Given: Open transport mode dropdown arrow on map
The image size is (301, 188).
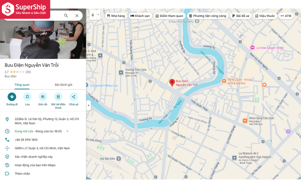Looking at the screenshot, I should tap(98, 15).
